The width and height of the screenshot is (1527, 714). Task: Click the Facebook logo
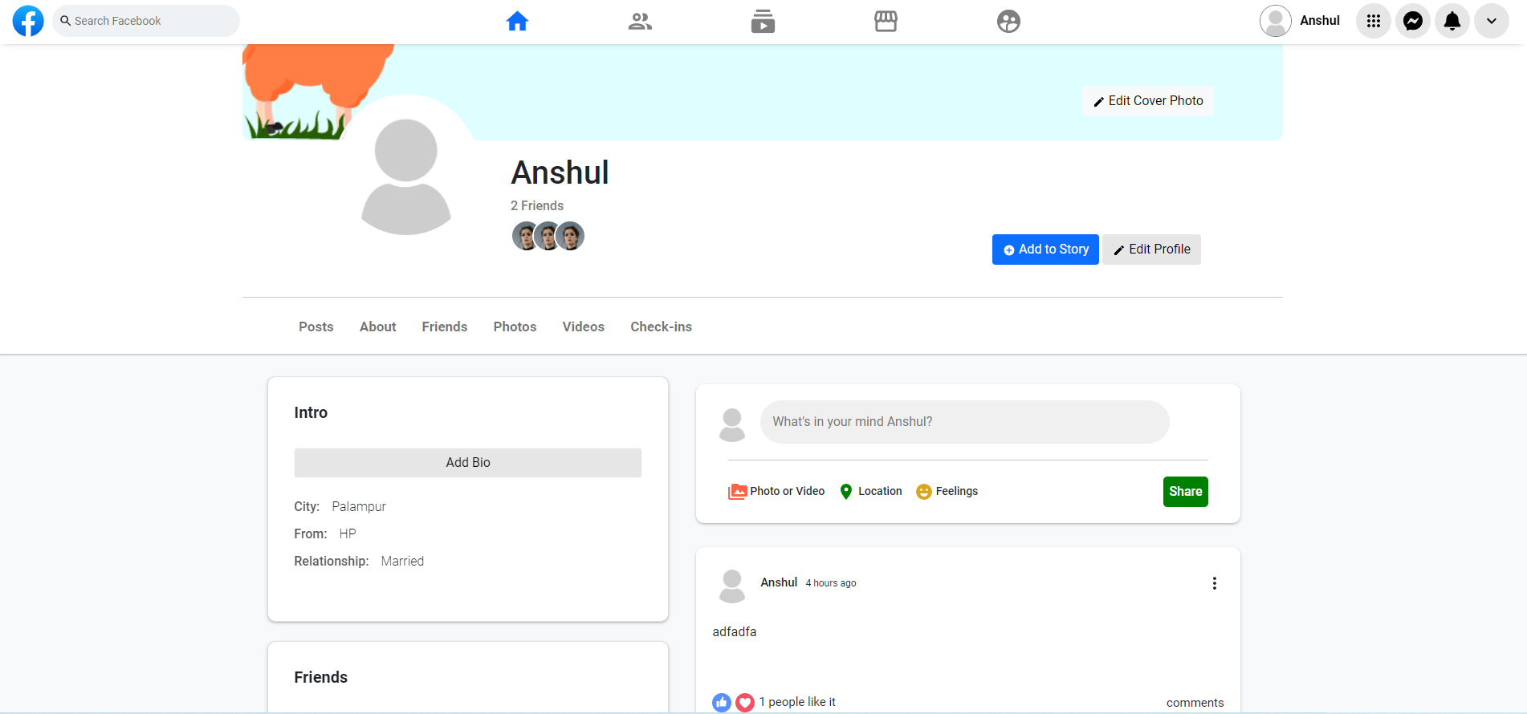pyautogui.click(x=28, y=21)
